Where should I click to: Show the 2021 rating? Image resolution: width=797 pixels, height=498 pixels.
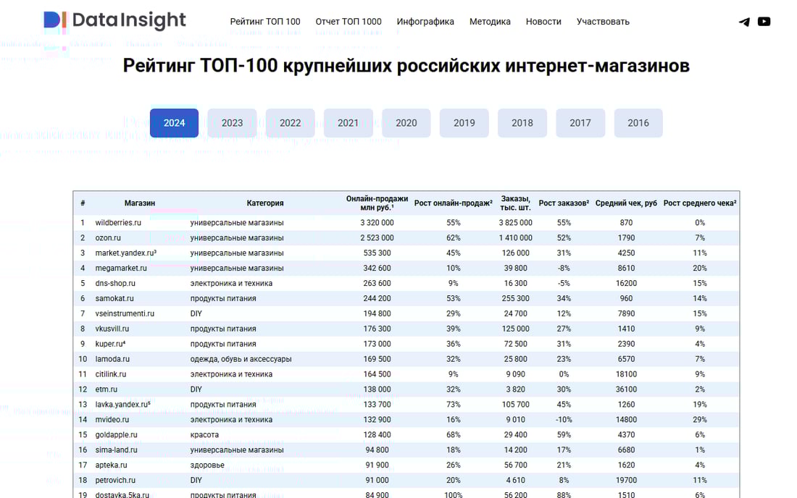coord(348,123)
